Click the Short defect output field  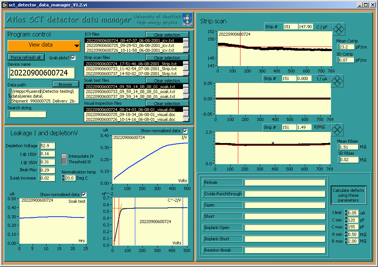[285, 216]
